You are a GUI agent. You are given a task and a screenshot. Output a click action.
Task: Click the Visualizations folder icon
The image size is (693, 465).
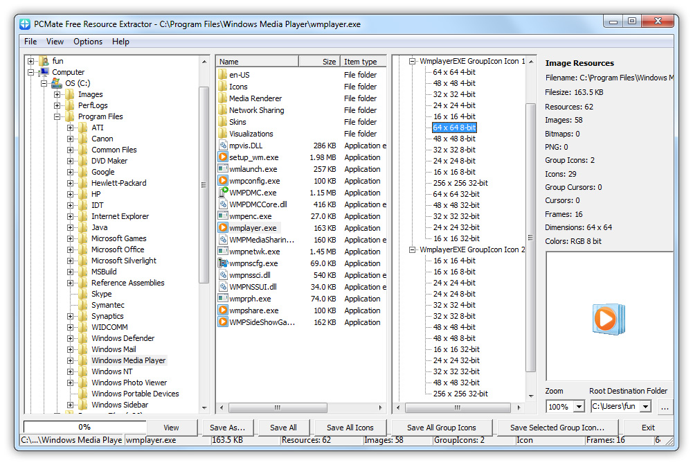pos(222,134)
